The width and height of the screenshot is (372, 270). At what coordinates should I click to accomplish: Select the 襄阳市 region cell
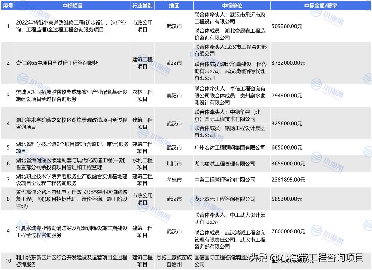[174, 96]
